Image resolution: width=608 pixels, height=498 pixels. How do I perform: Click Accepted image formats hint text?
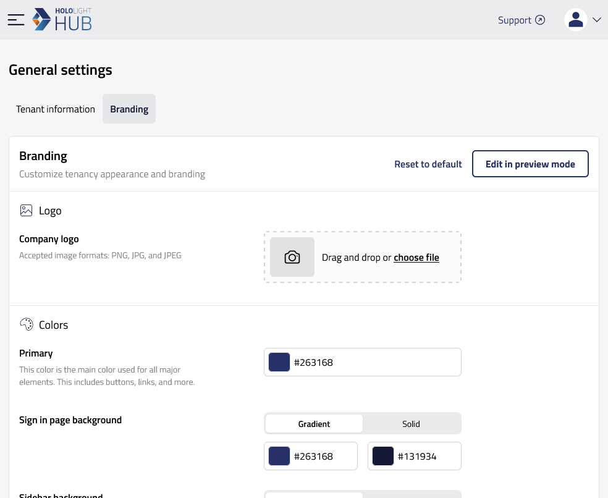100,255
